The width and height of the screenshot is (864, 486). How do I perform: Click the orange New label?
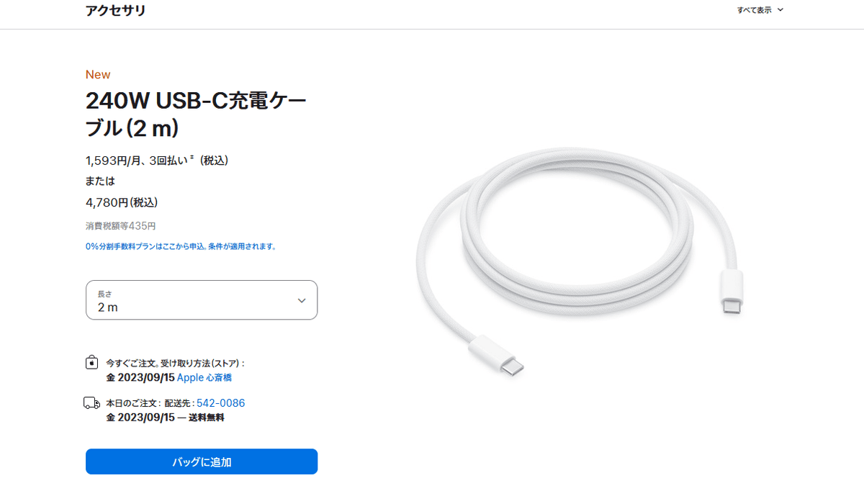coord(98,74)
